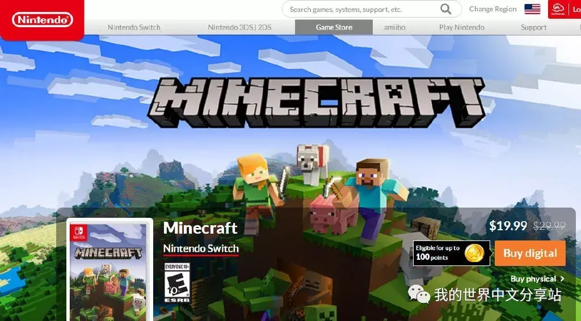Open the amiibo menu item
Viewport: 581px width, 321px height.
tap(395, 27)
